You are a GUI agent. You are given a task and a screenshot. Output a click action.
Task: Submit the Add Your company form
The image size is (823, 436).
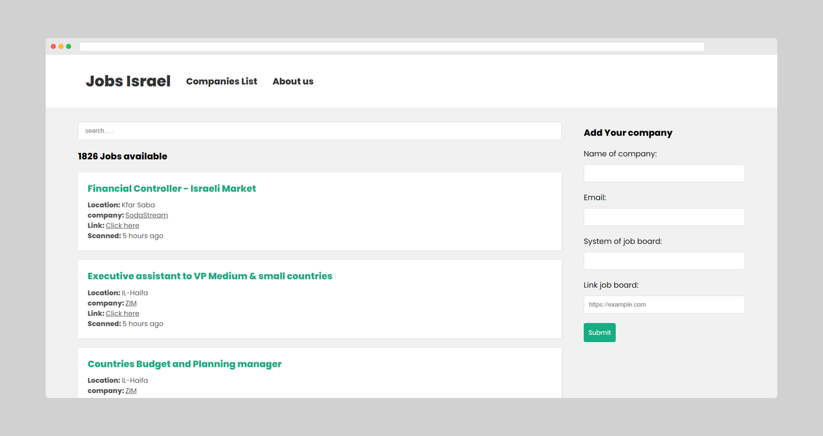pos(599,333)
